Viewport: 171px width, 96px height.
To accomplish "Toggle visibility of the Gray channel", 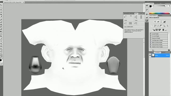I will point(150,55).
